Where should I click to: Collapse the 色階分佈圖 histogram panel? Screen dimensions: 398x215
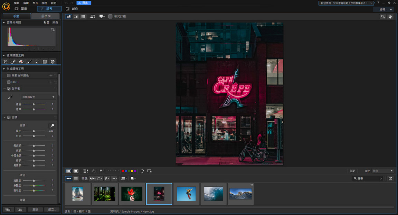click(x=3, y=22)
